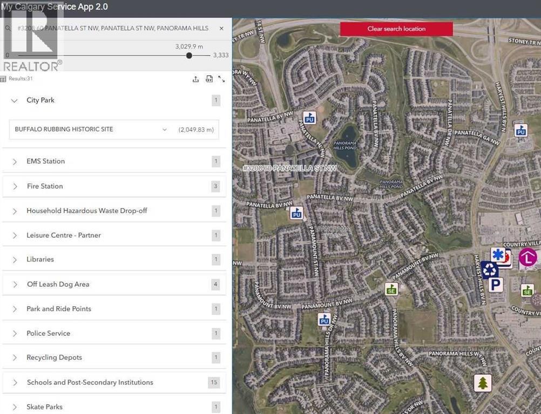Click the Park and Ride P marker
Image resolution: width=541 pixels, height=414 pixels.
coord(495,285)
